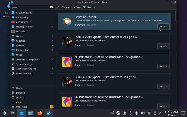Expand the Multimedia category

pyautogui.click(x=52, y=50)
